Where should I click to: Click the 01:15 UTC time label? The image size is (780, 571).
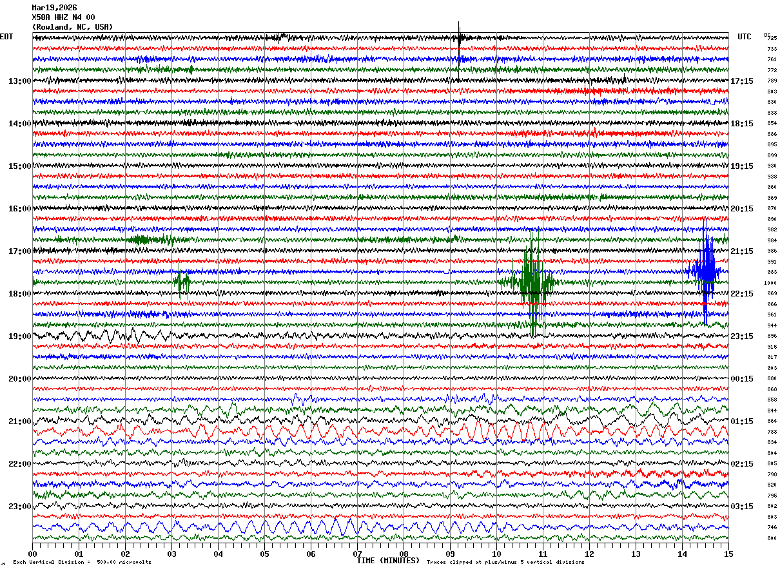[x=742, y=421]
